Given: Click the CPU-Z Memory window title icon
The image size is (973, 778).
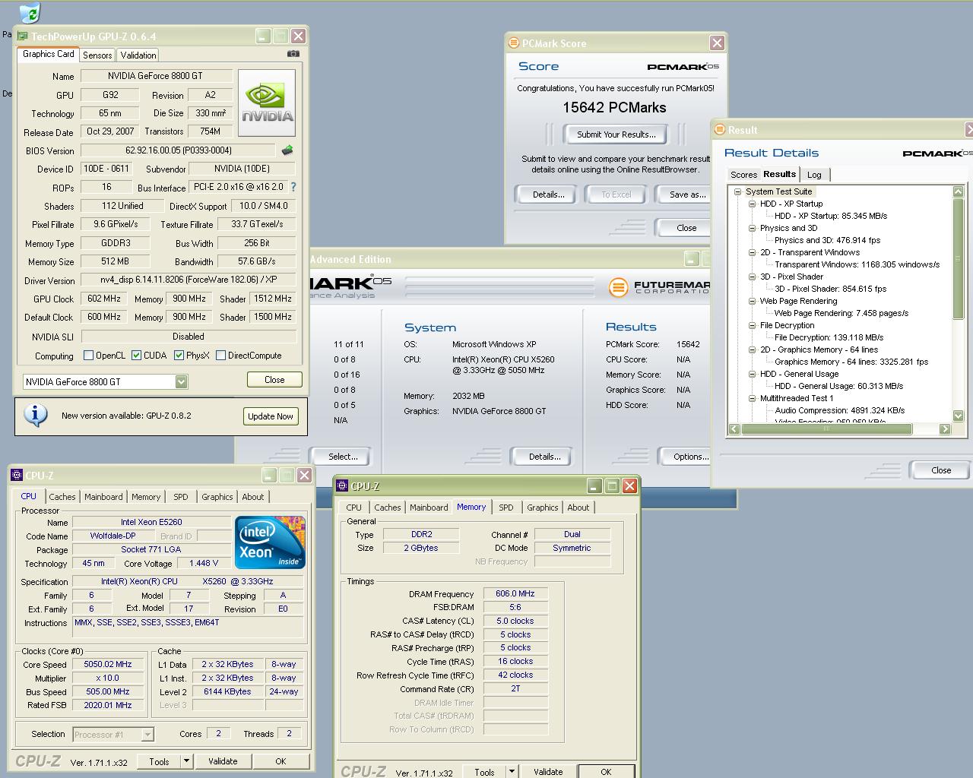Looking at the screenshot, I should click(x=343, y=486).
